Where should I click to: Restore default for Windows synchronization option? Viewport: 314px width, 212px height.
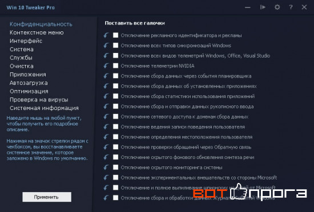(x=106, y=46)
